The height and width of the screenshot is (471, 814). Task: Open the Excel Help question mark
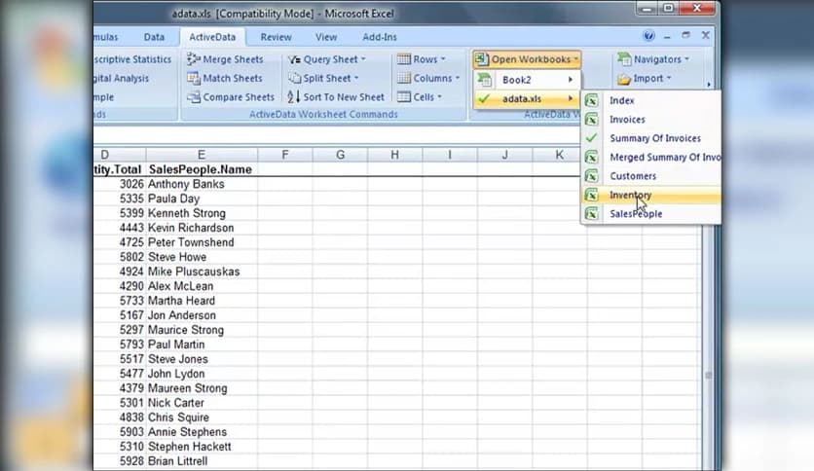648,36
